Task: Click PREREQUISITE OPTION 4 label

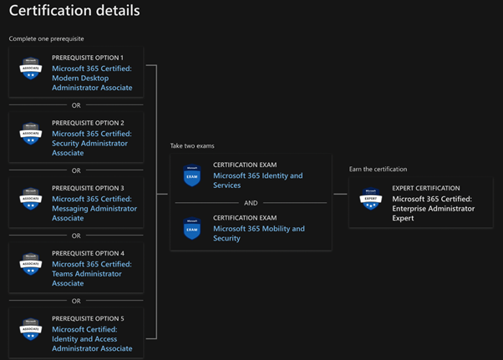Action: click(88, 253)
